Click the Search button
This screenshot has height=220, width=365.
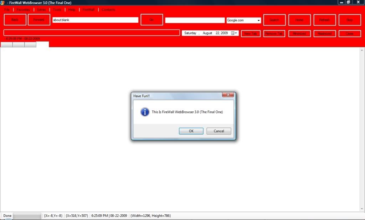pyautogui.click(x=274, y=20)
